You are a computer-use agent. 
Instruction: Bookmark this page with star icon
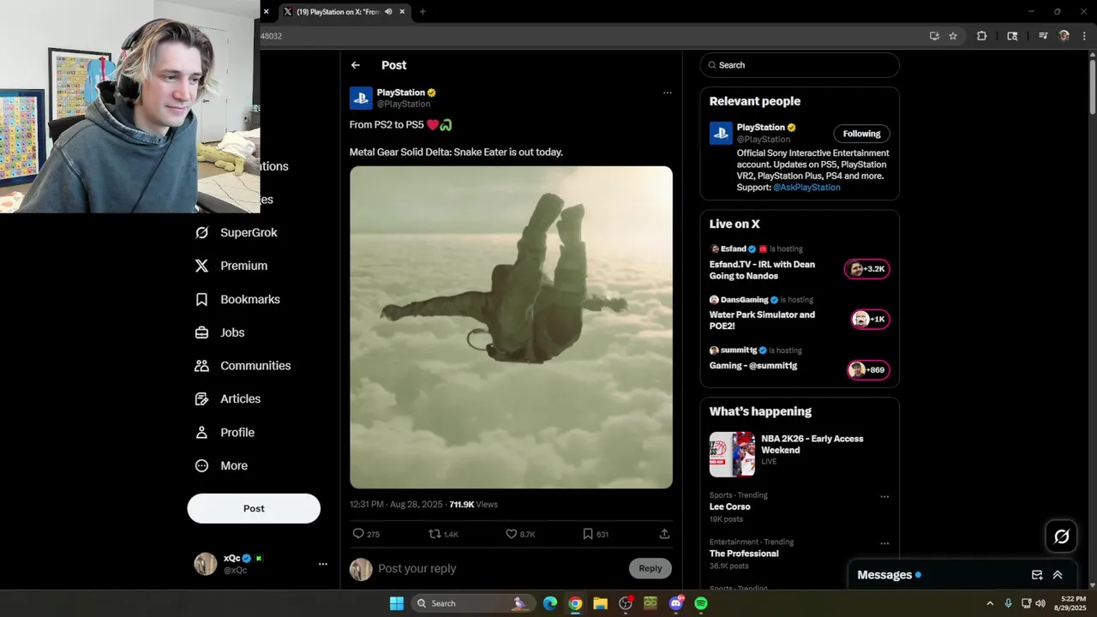pyautogui.click(x=953, y=36)
